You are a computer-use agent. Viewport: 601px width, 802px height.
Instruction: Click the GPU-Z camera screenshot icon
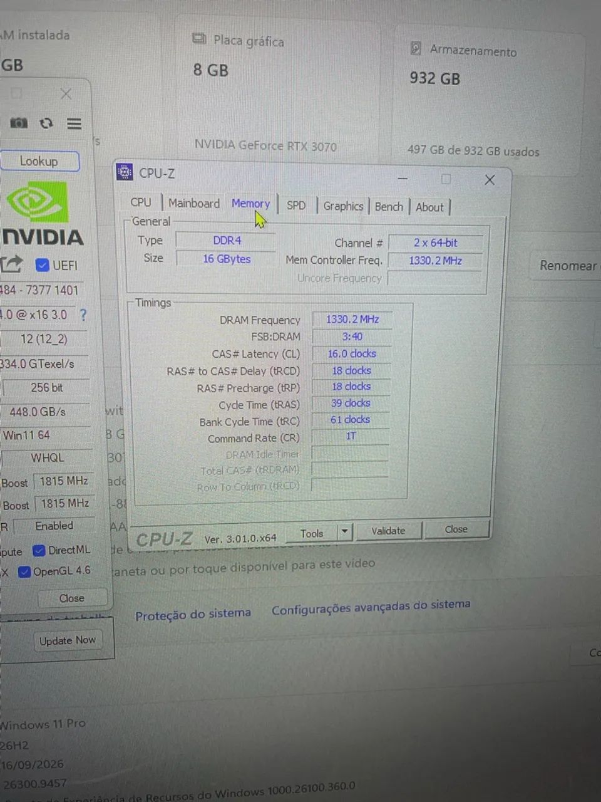19,123
